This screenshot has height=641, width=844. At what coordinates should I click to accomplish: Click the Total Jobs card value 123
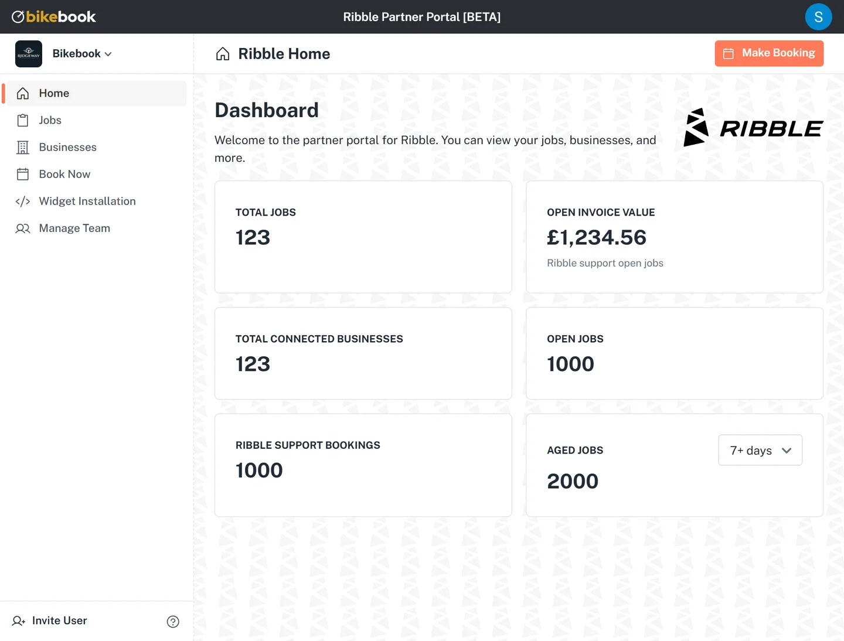click(x=253, y=237)
